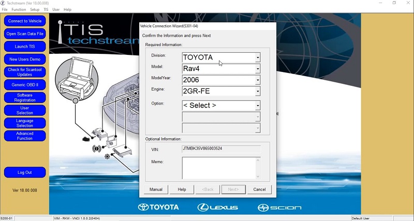Expand the Engine dropdown showing 2GR-FE
414x221 pixels.
coord(257,92)
